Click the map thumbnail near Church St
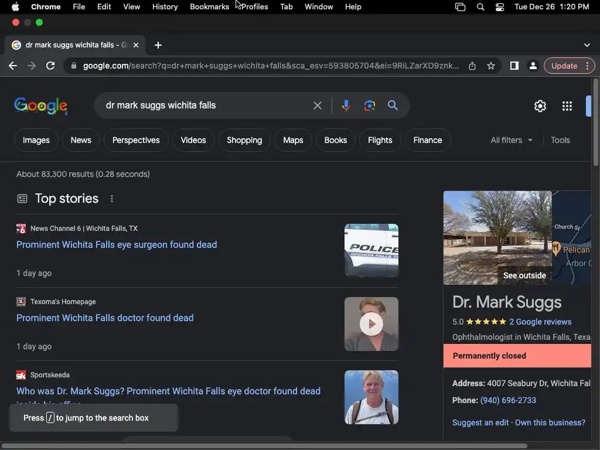 572,238
